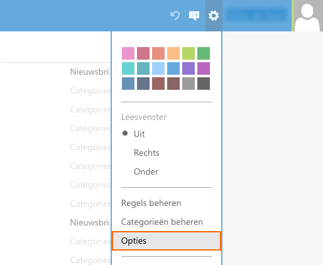
Task: Set reading pane to Onder
Action: click(146, 171)
